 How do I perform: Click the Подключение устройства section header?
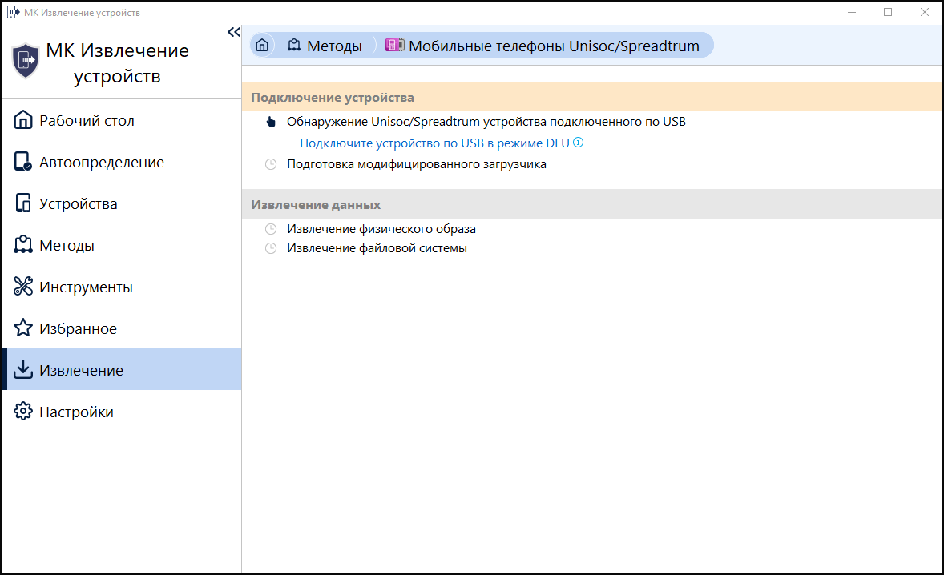coord(333,98)
